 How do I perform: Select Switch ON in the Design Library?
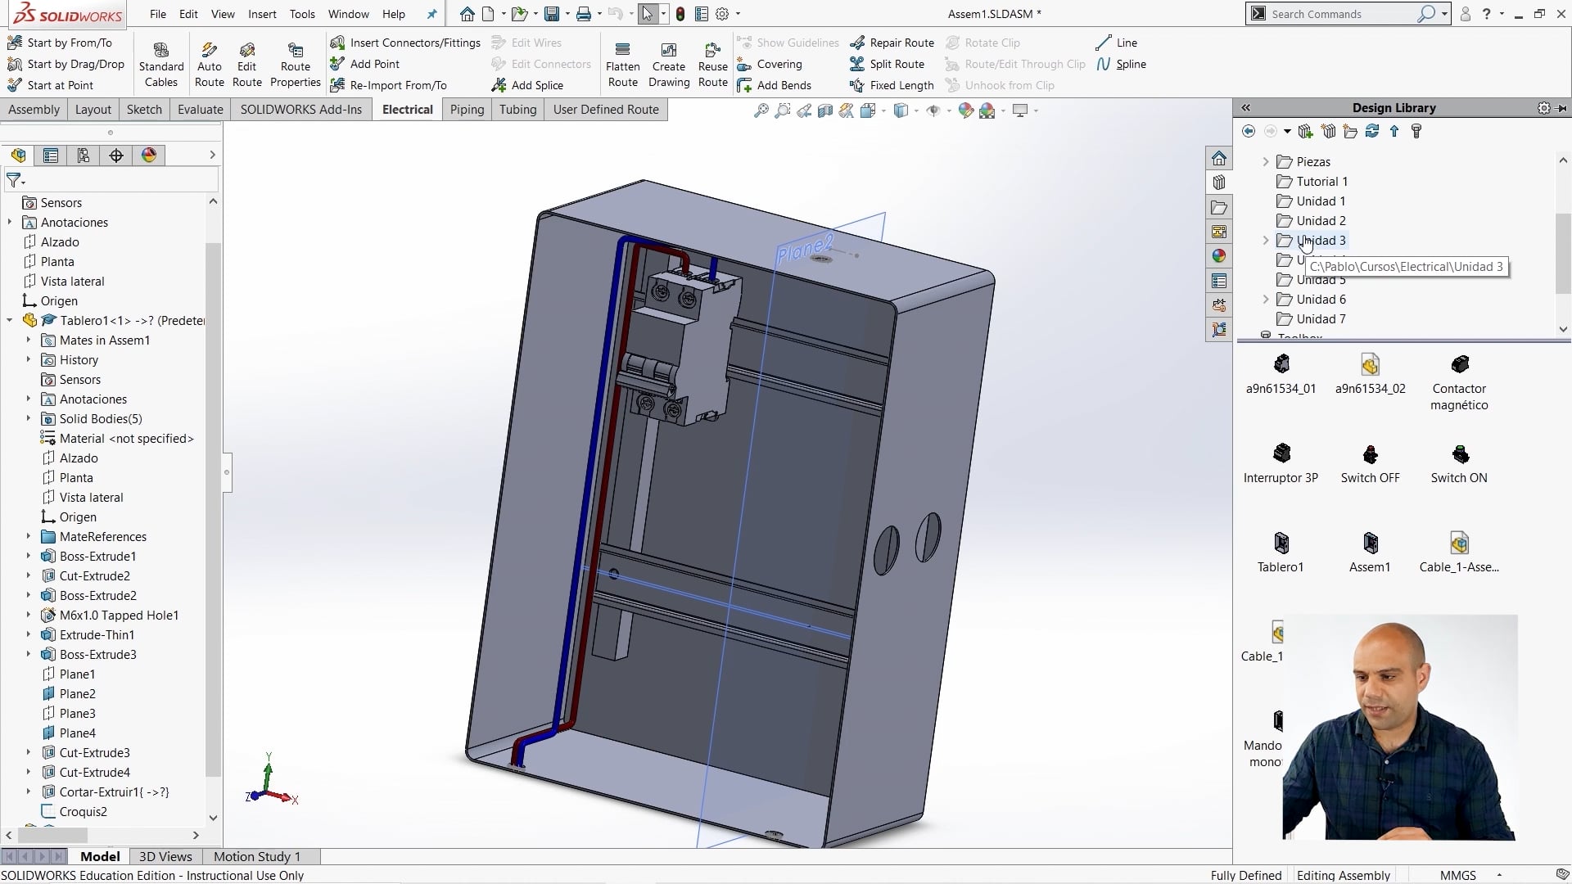pyautogui.click(x=1458, y=462)
